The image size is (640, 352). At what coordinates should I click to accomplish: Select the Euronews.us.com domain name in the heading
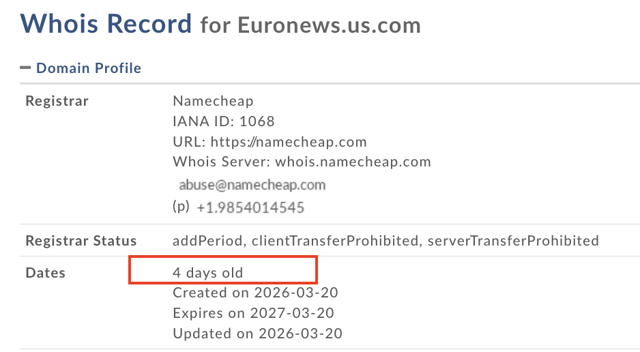(x=329, y=26)
